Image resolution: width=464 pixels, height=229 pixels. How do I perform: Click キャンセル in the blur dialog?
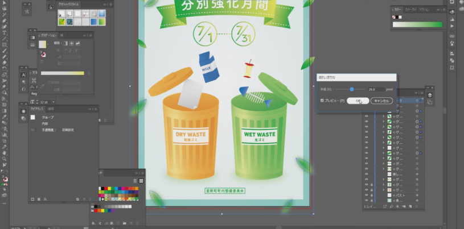pos(381,101)
